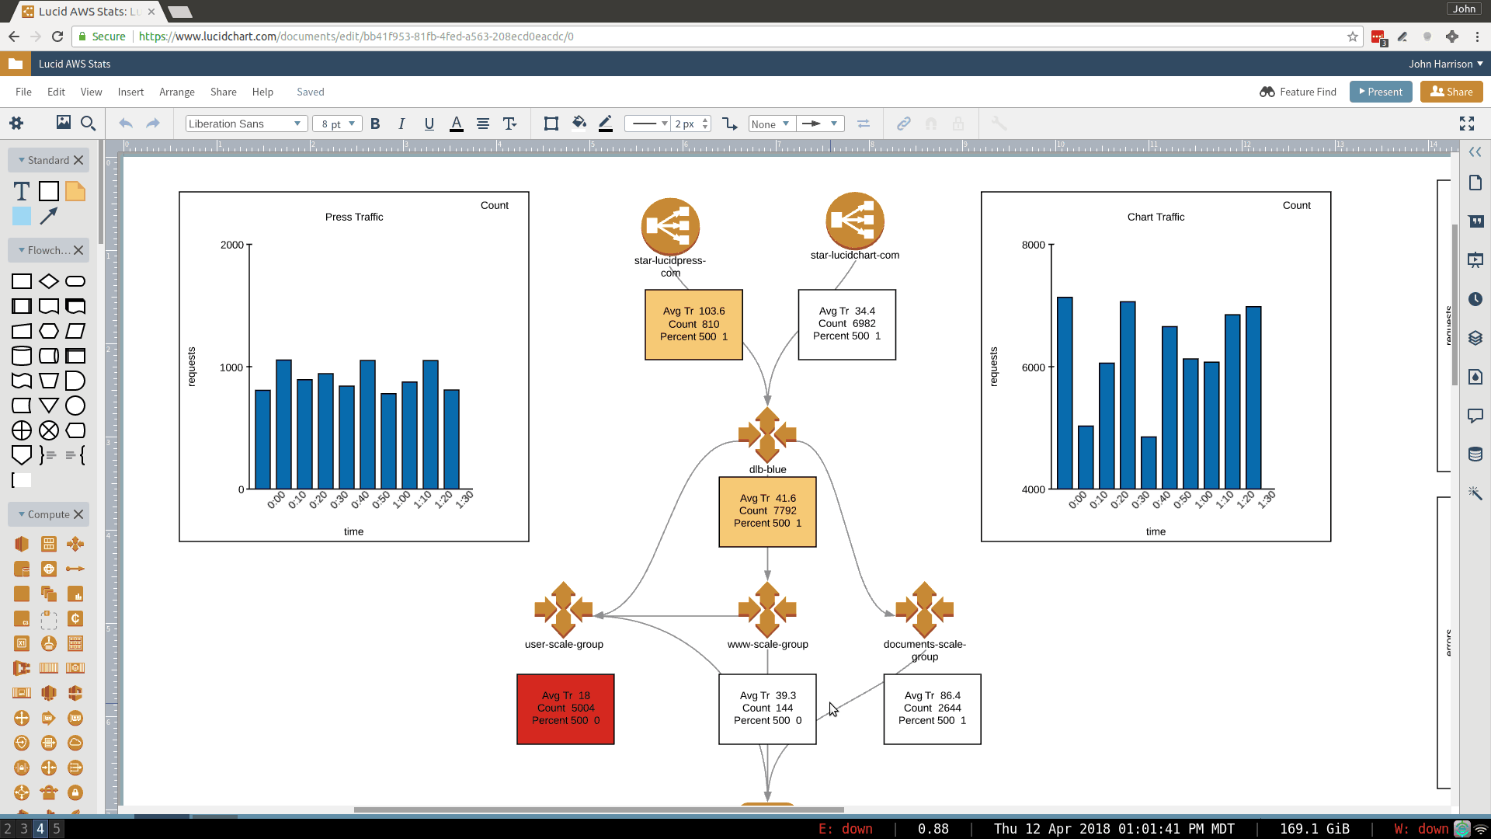The image size is (1491, 839).
Task: Click the Present button
Action: 1381,92
